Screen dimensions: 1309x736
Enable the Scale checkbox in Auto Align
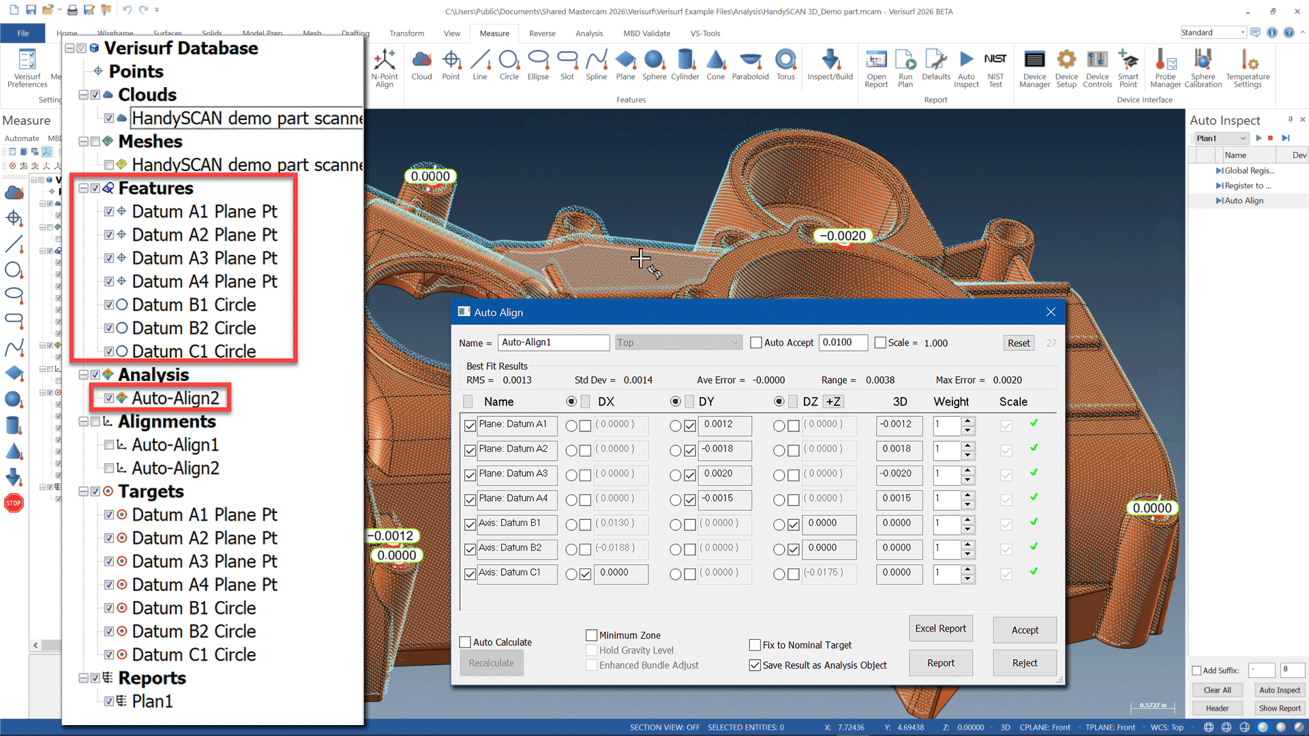(x=880, y=343)
